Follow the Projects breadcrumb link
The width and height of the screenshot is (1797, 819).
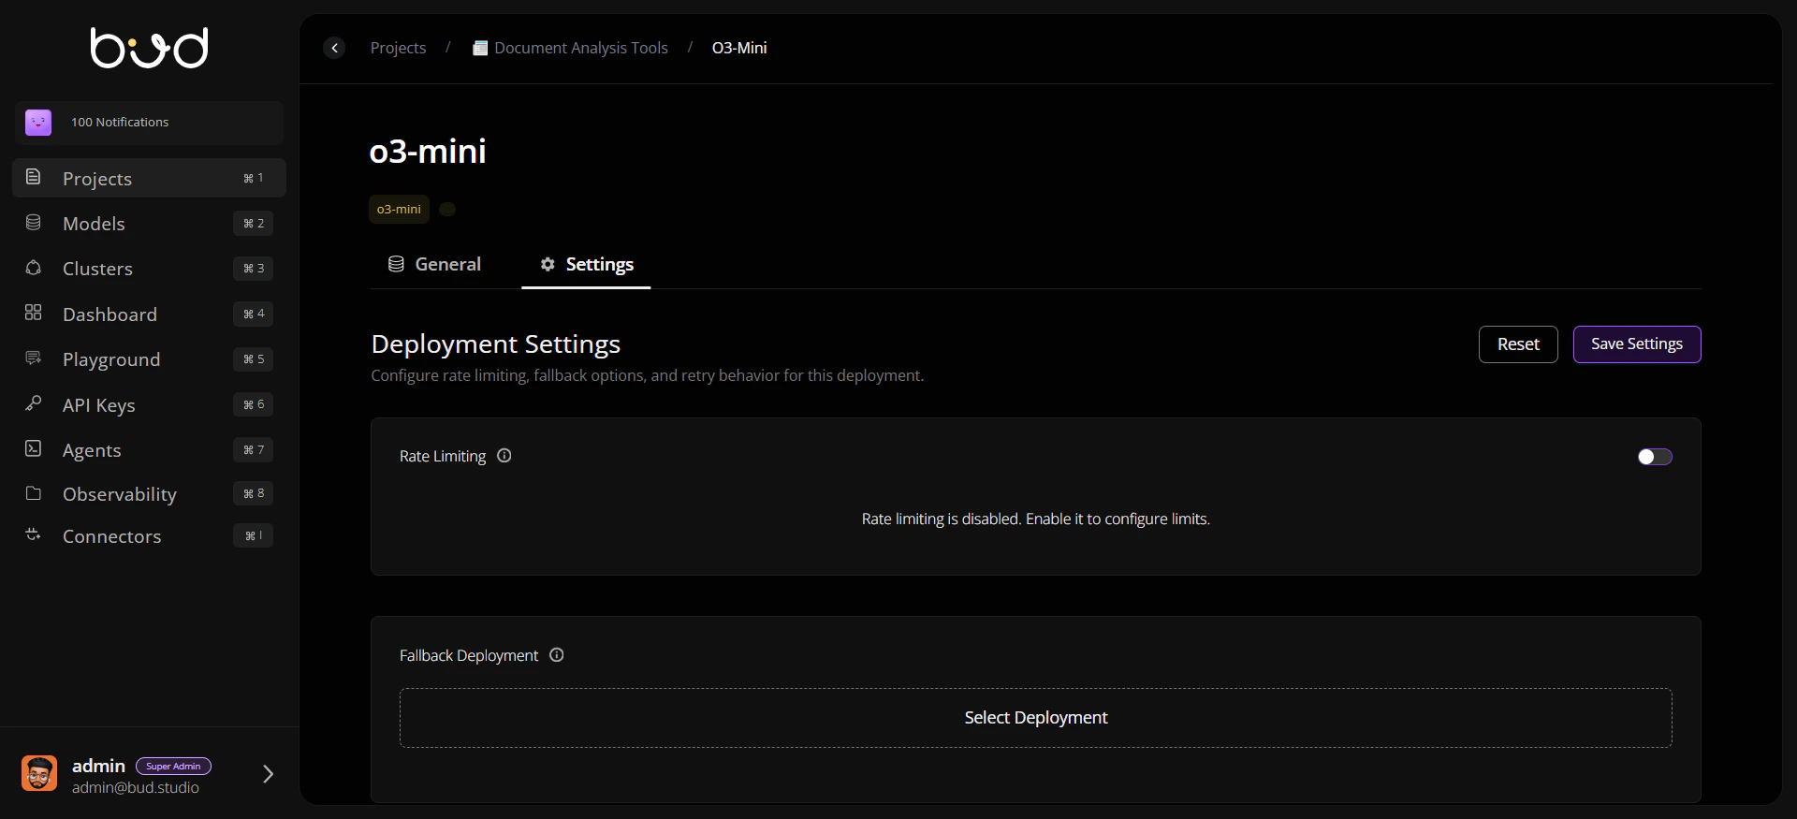point(398,48)
